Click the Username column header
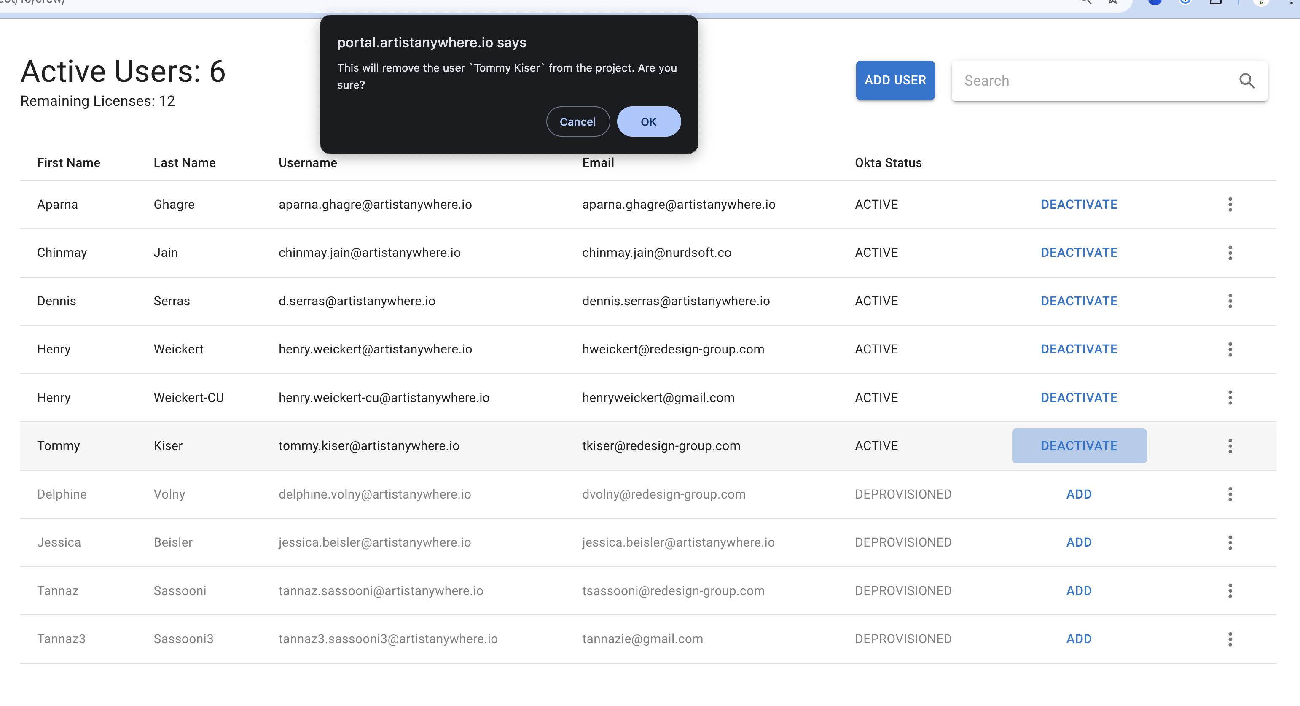 coord(308,163)
